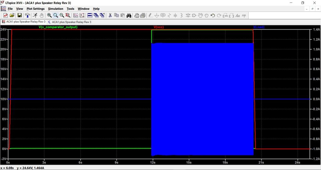Open Find with binoculars icon
The height and width of the screenshot is (170, 321).
click(129, 16)
